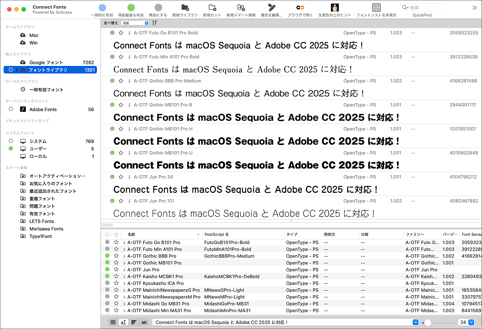
Task: Select the ABC waterfall preview mode
Action: pos(144,322)
